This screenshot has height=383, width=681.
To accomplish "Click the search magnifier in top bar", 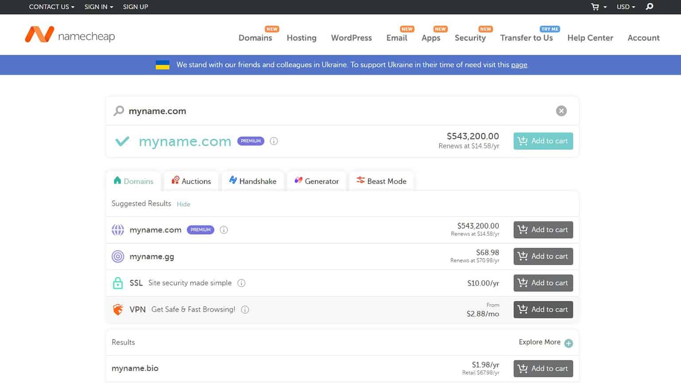I will coord(650,7).
